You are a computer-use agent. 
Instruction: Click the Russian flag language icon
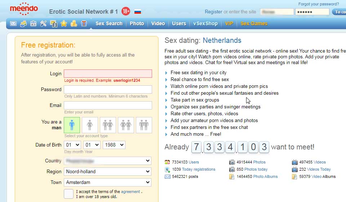click(x=137, y=12)
